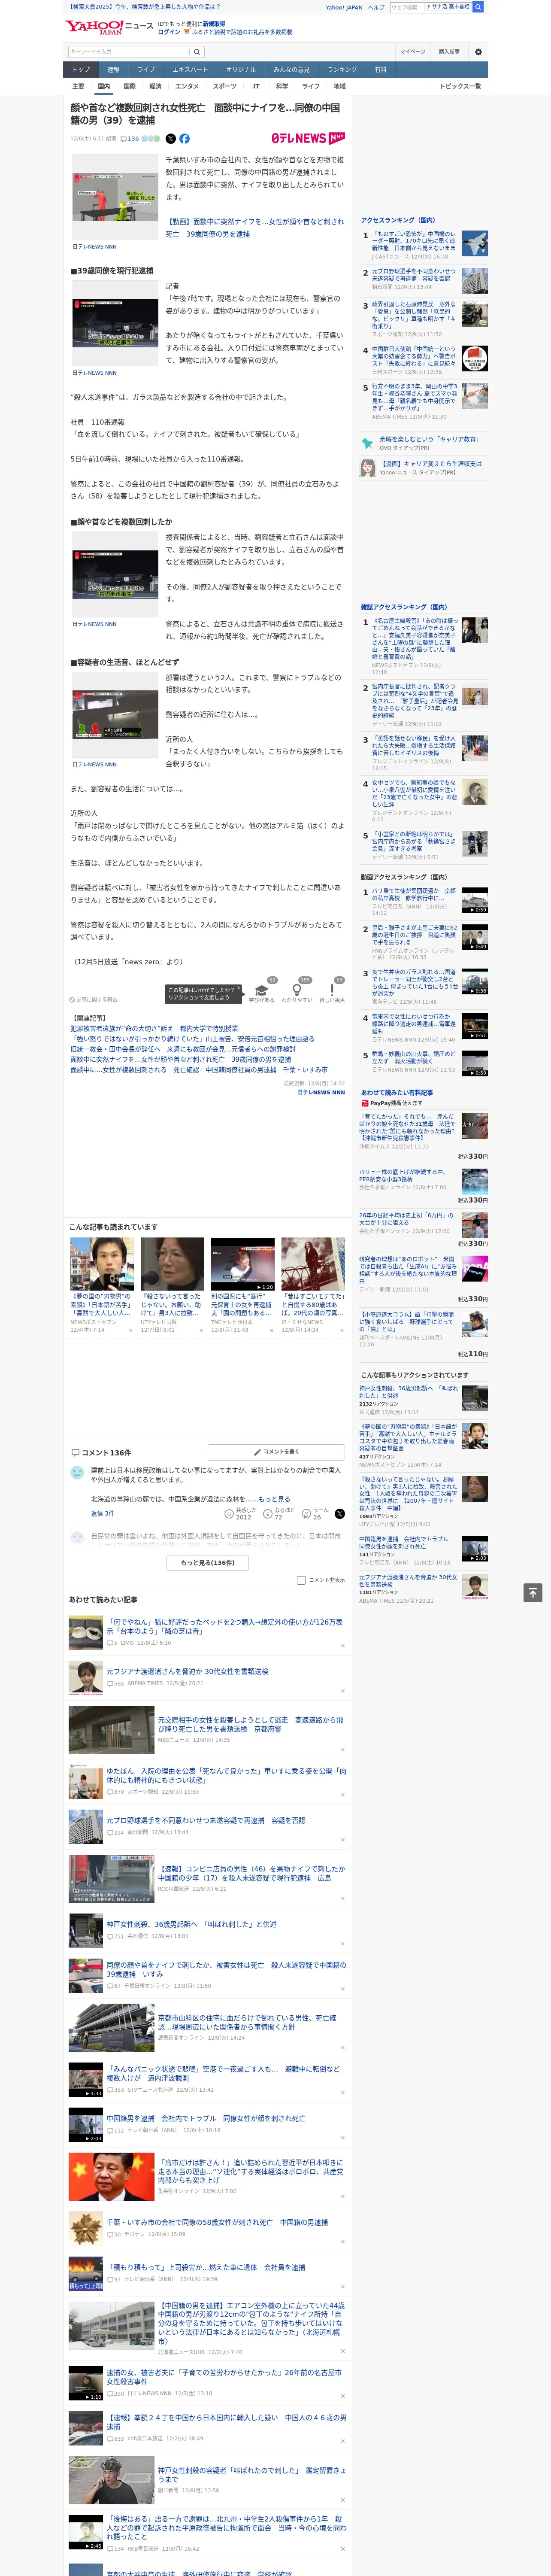Image resolution: width=551 pixels, height=2576 pixels.
Task: Open the 経済 category tab
Action: point(155,86)
